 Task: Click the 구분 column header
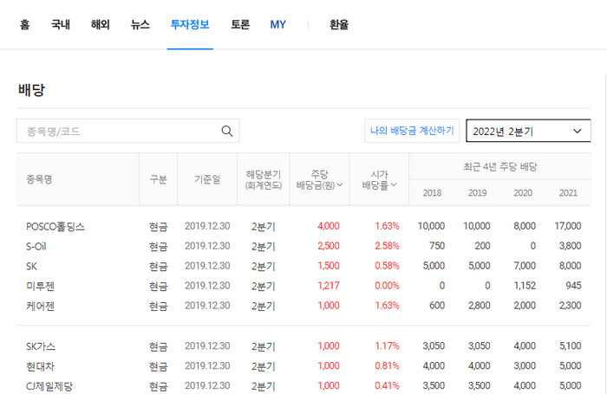point(159,179)
